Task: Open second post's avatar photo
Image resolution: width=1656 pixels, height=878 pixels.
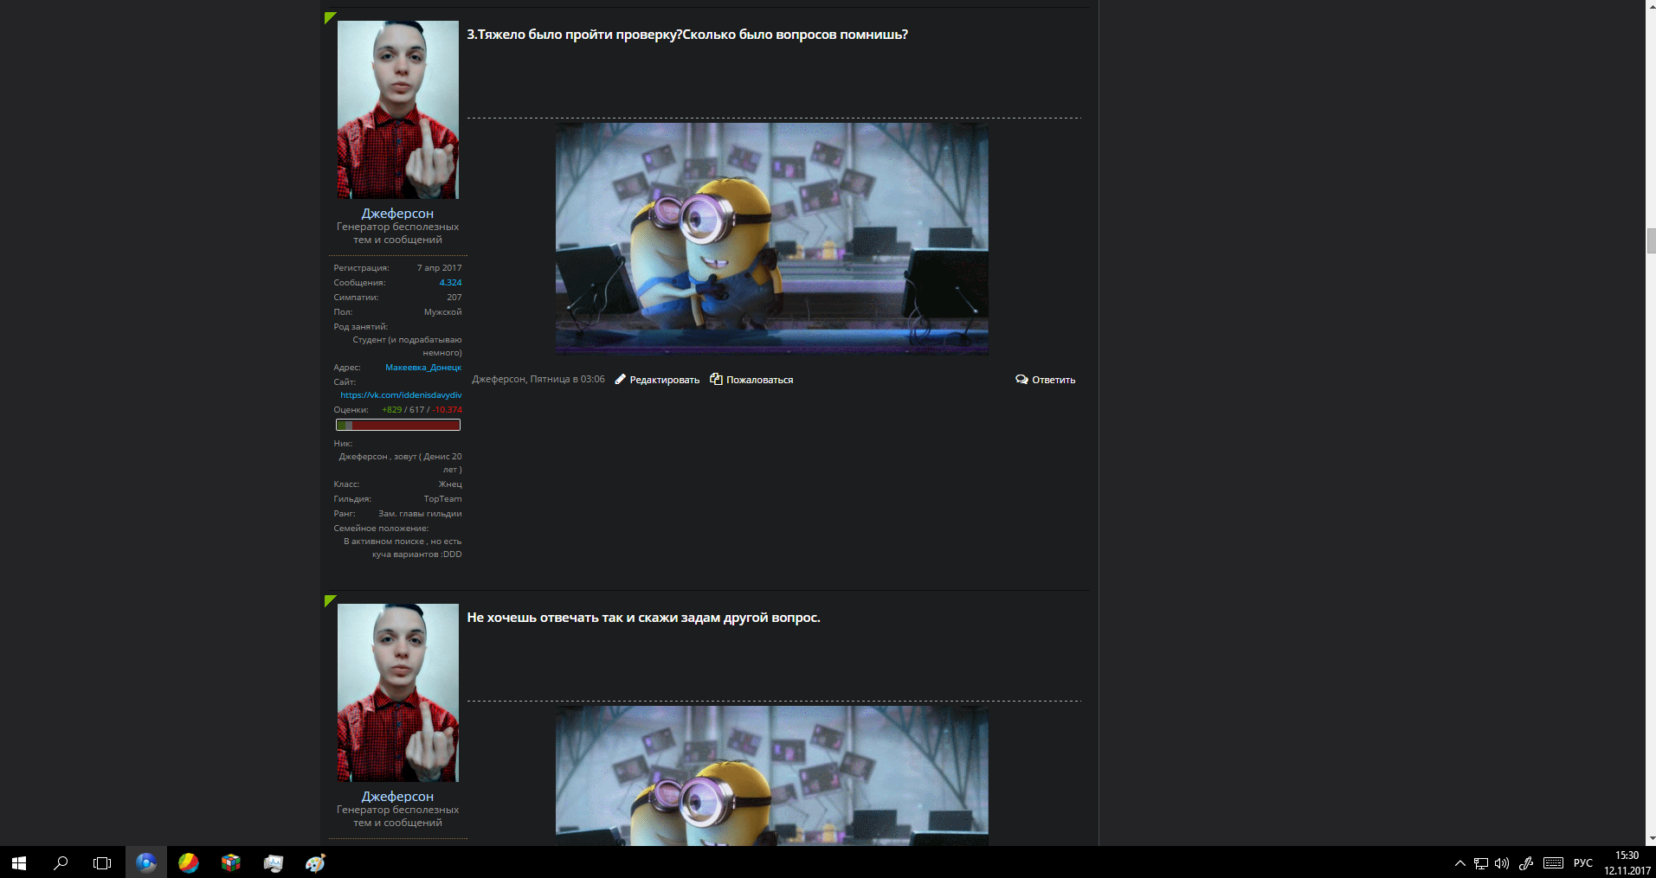Action: (397, 693)
